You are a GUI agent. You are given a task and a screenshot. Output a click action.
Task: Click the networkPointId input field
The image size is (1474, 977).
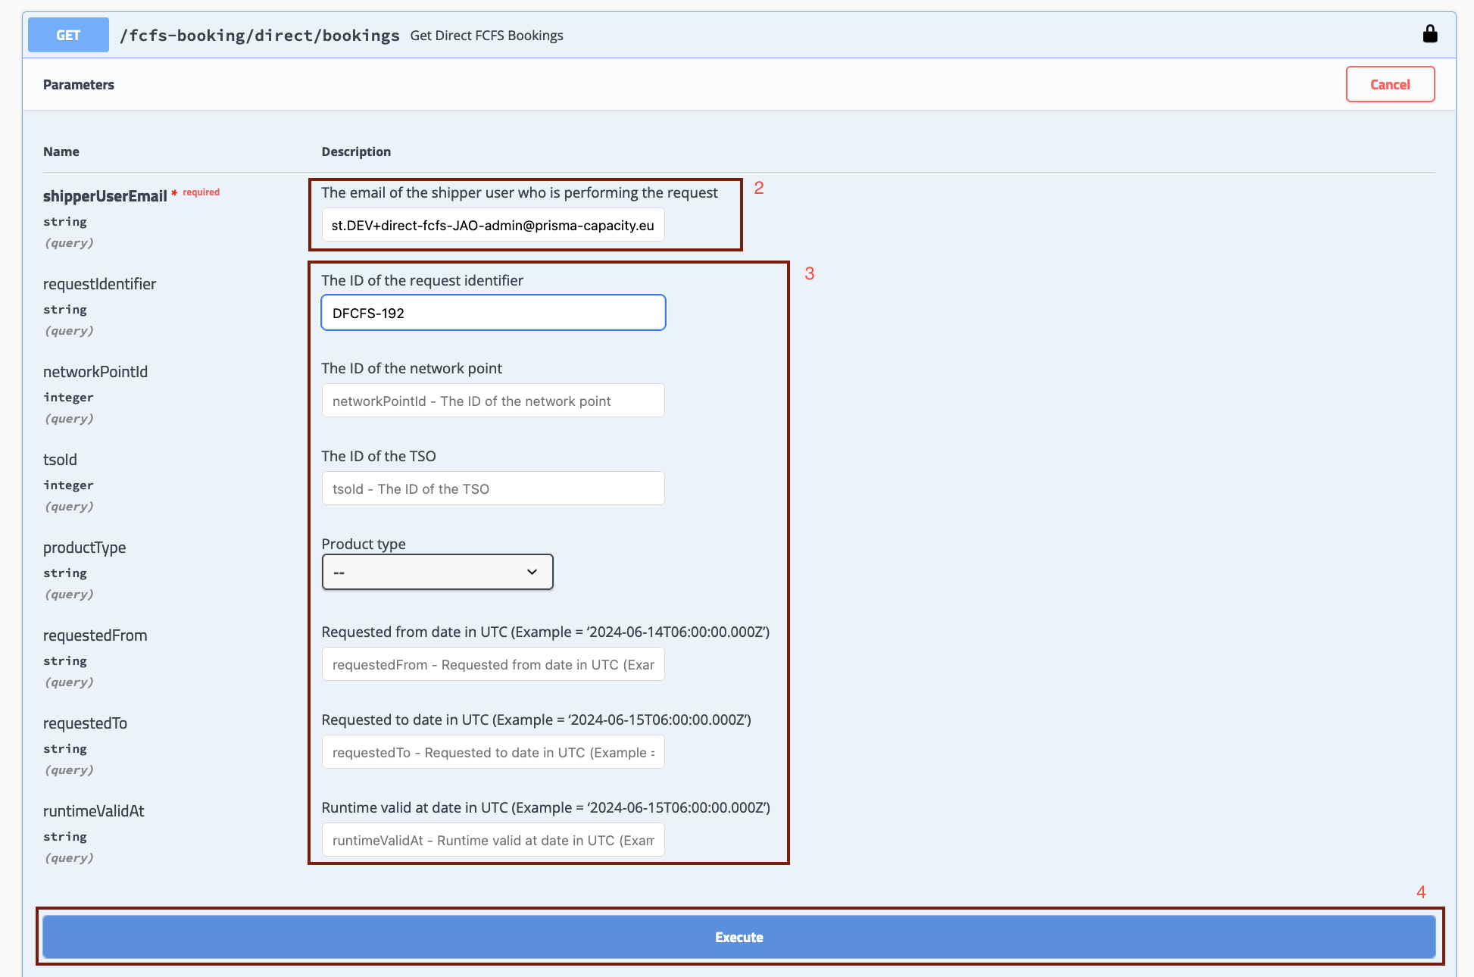pos(493,401)
